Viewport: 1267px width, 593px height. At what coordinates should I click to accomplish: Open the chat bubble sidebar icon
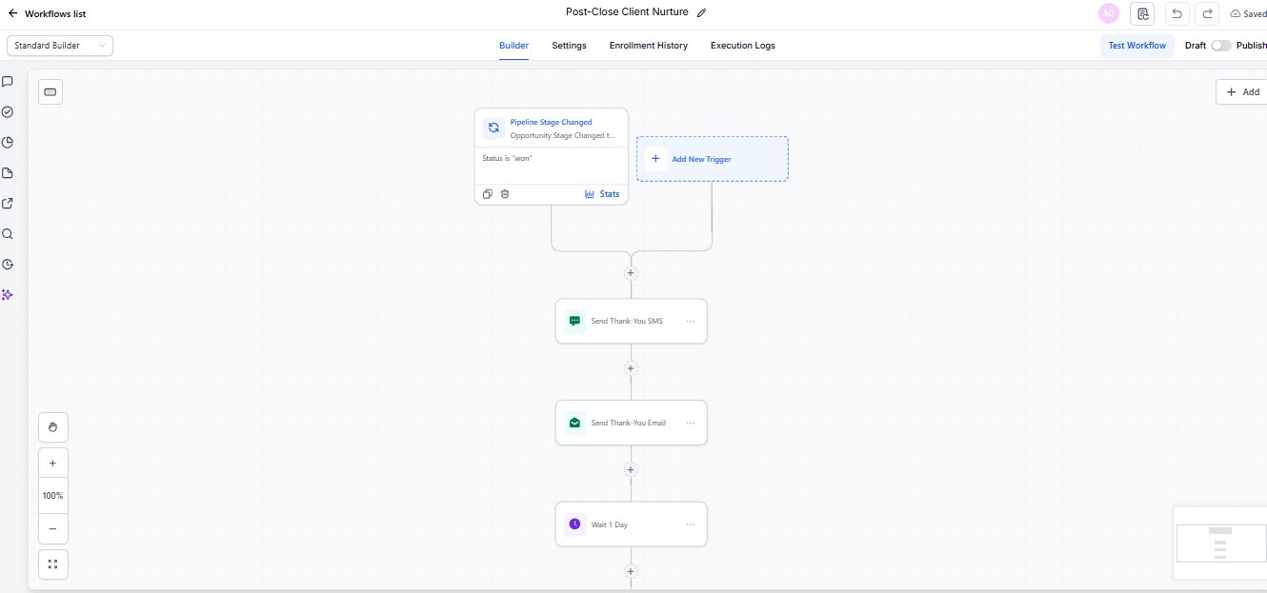(x=8, y=82)
